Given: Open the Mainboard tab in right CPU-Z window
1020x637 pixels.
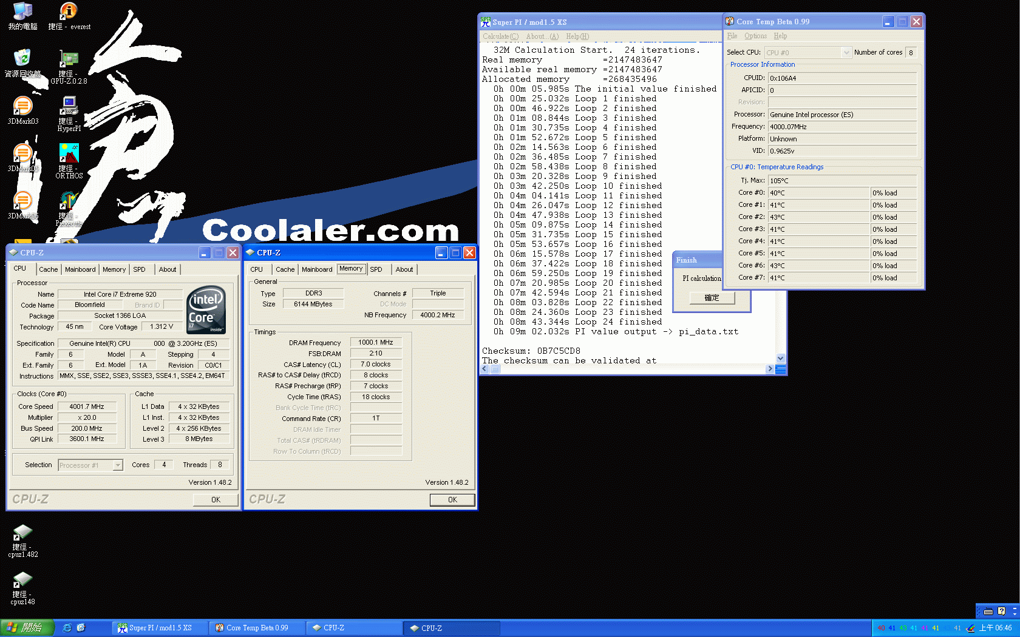Looking at the screenshot, I should (317, 269).
